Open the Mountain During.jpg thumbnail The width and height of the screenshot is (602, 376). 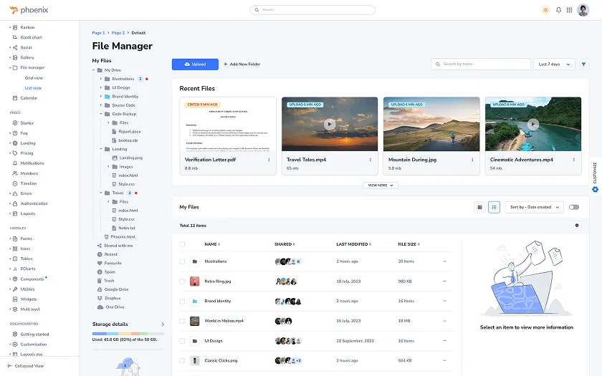(431, 124)
